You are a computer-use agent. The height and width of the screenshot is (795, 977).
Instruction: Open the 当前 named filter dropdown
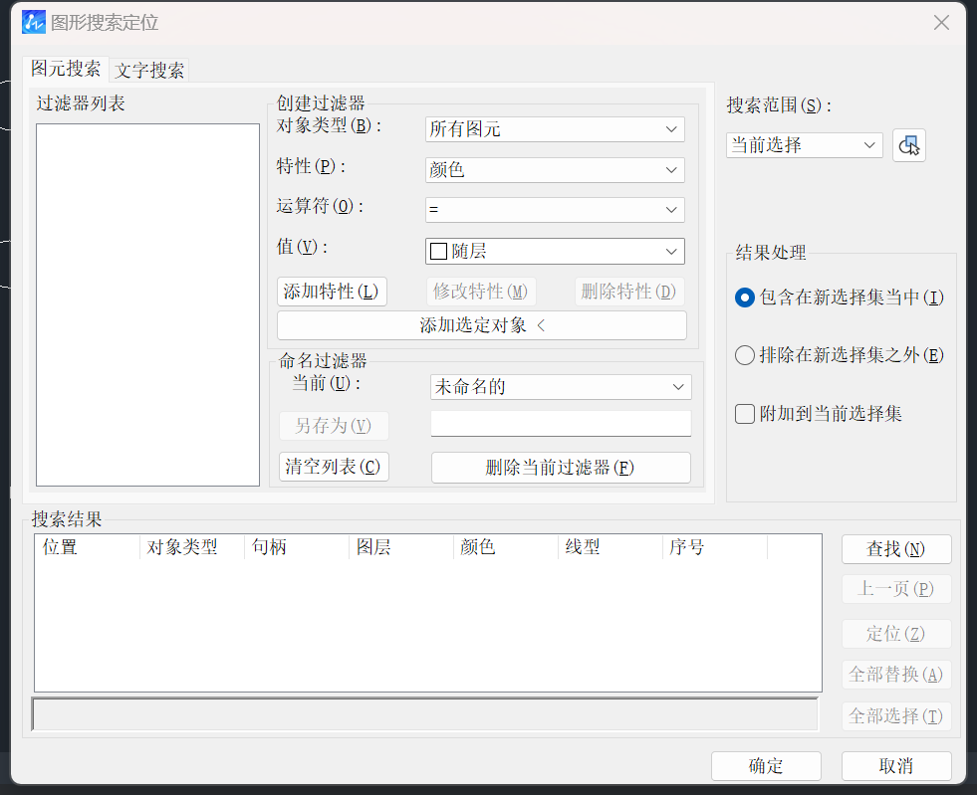coord(560,387)
